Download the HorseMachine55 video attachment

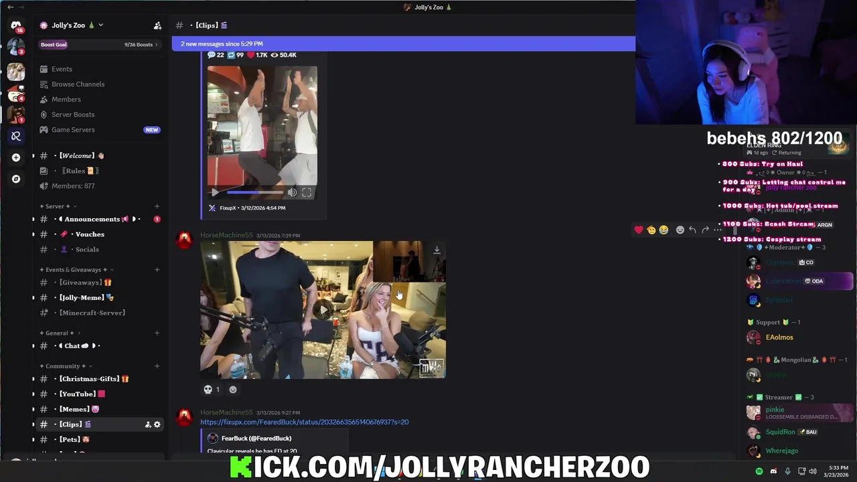[437, 250]
